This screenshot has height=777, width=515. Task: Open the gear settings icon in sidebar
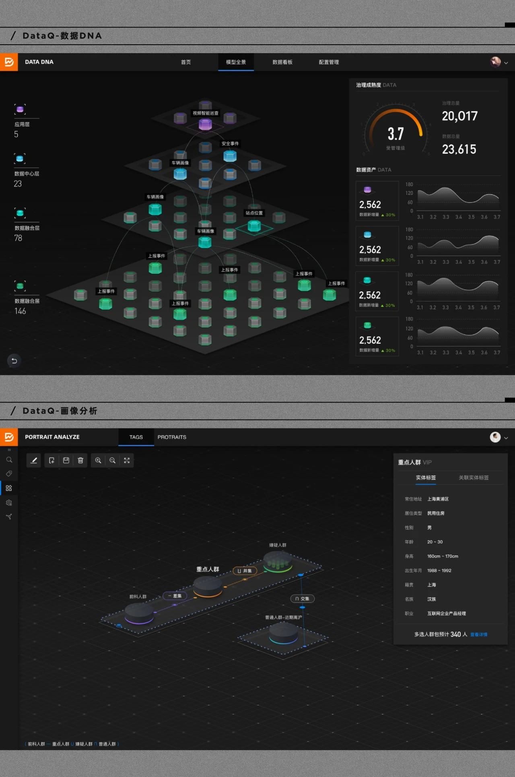pos(9,503)
